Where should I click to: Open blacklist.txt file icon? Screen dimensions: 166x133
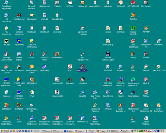(32, 28)
